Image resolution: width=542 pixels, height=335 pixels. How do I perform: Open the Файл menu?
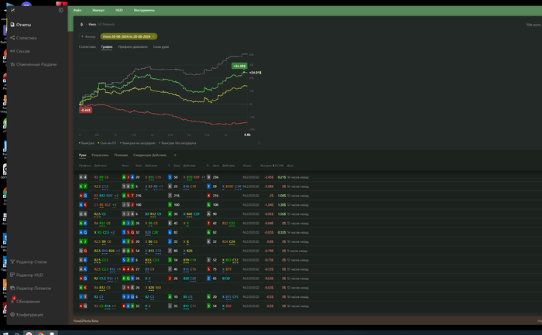point(77,11)
